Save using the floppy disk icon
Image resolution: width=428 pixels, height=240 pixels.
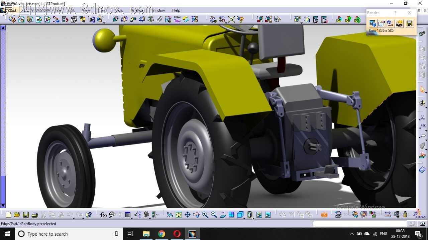(26, 215)
